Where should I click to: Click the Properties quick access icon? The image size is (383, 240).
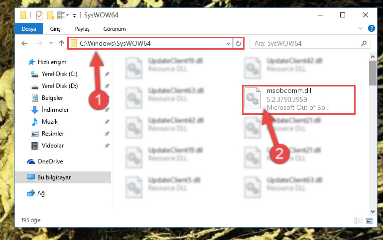pos(39,15)
